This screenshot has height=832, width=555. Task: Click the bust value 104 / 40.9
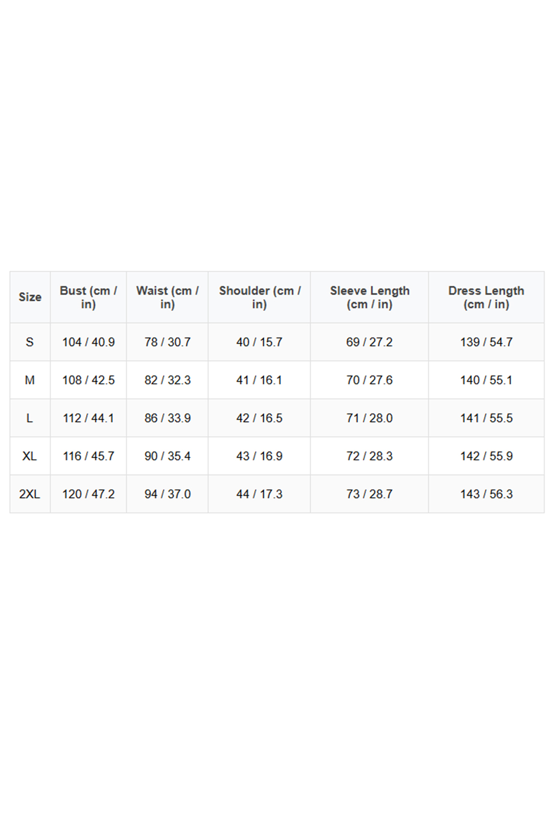88,342
